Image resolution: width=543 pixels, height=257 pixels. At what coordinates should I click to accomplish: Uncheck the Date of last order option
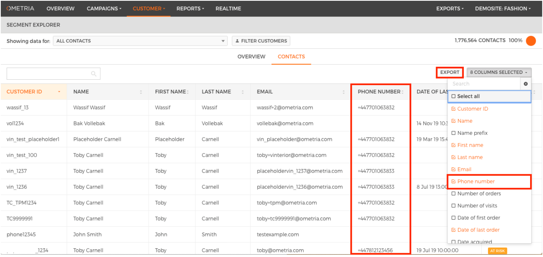(453, 230)
